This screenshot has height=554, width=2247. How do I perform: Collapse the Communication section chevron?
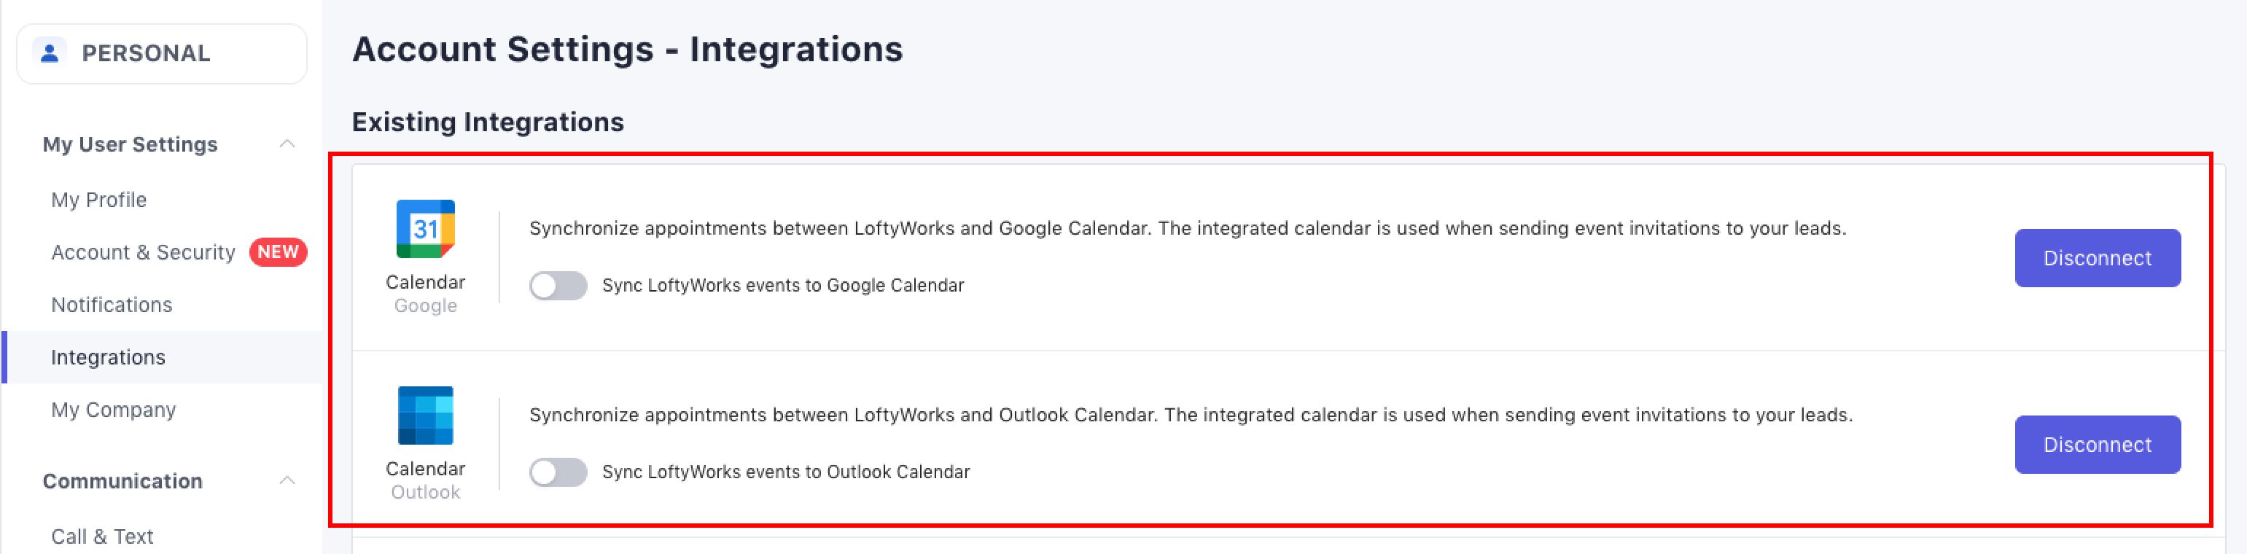[287, 480]
